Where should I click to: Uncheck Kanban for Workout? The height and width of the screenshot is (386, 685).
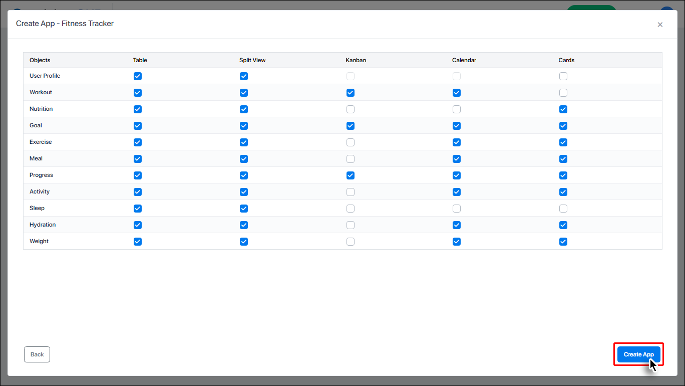[351, 93]
